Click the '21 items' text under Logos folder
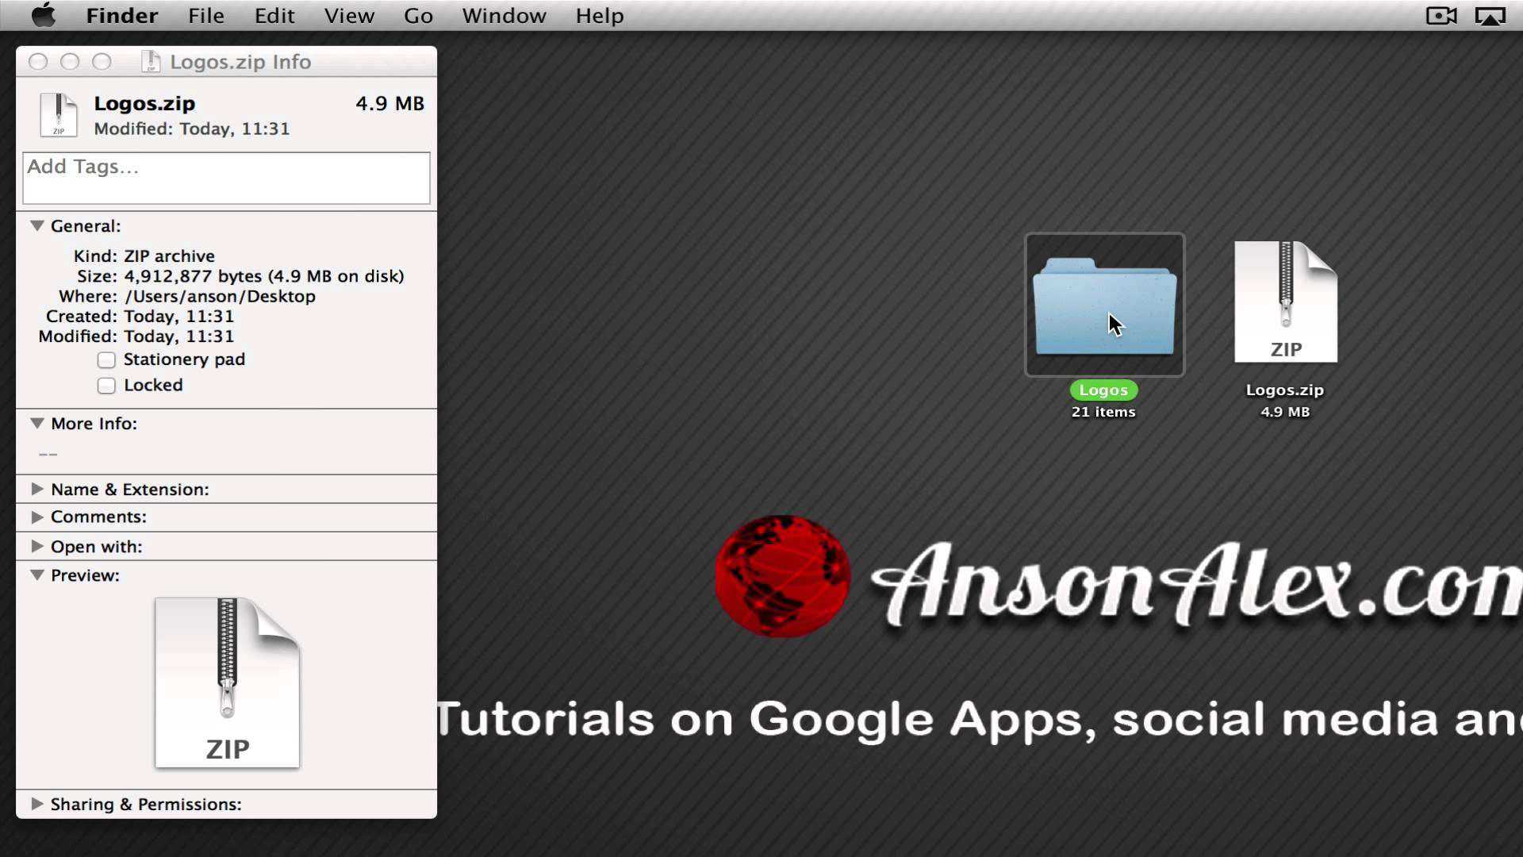 coord(1103,412)
